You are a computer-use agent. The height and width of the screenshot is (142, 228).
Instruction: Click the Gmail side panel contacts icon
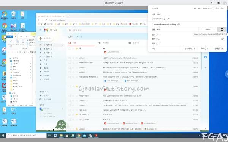pyautogui.click(x=206, y=57)
